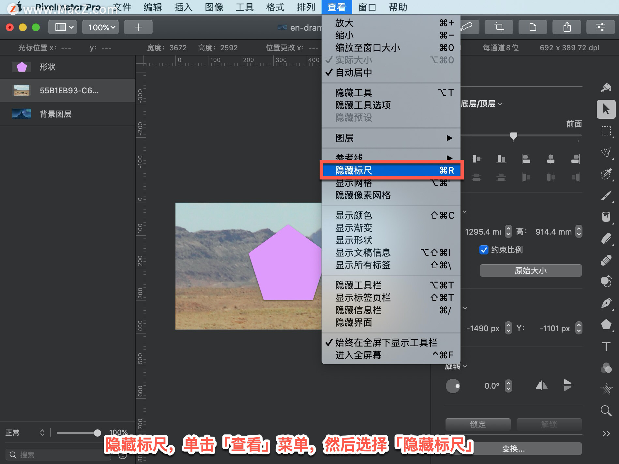Open the 100% zoom dropdown
Screen dimensions: 619x464
(100, 27)
